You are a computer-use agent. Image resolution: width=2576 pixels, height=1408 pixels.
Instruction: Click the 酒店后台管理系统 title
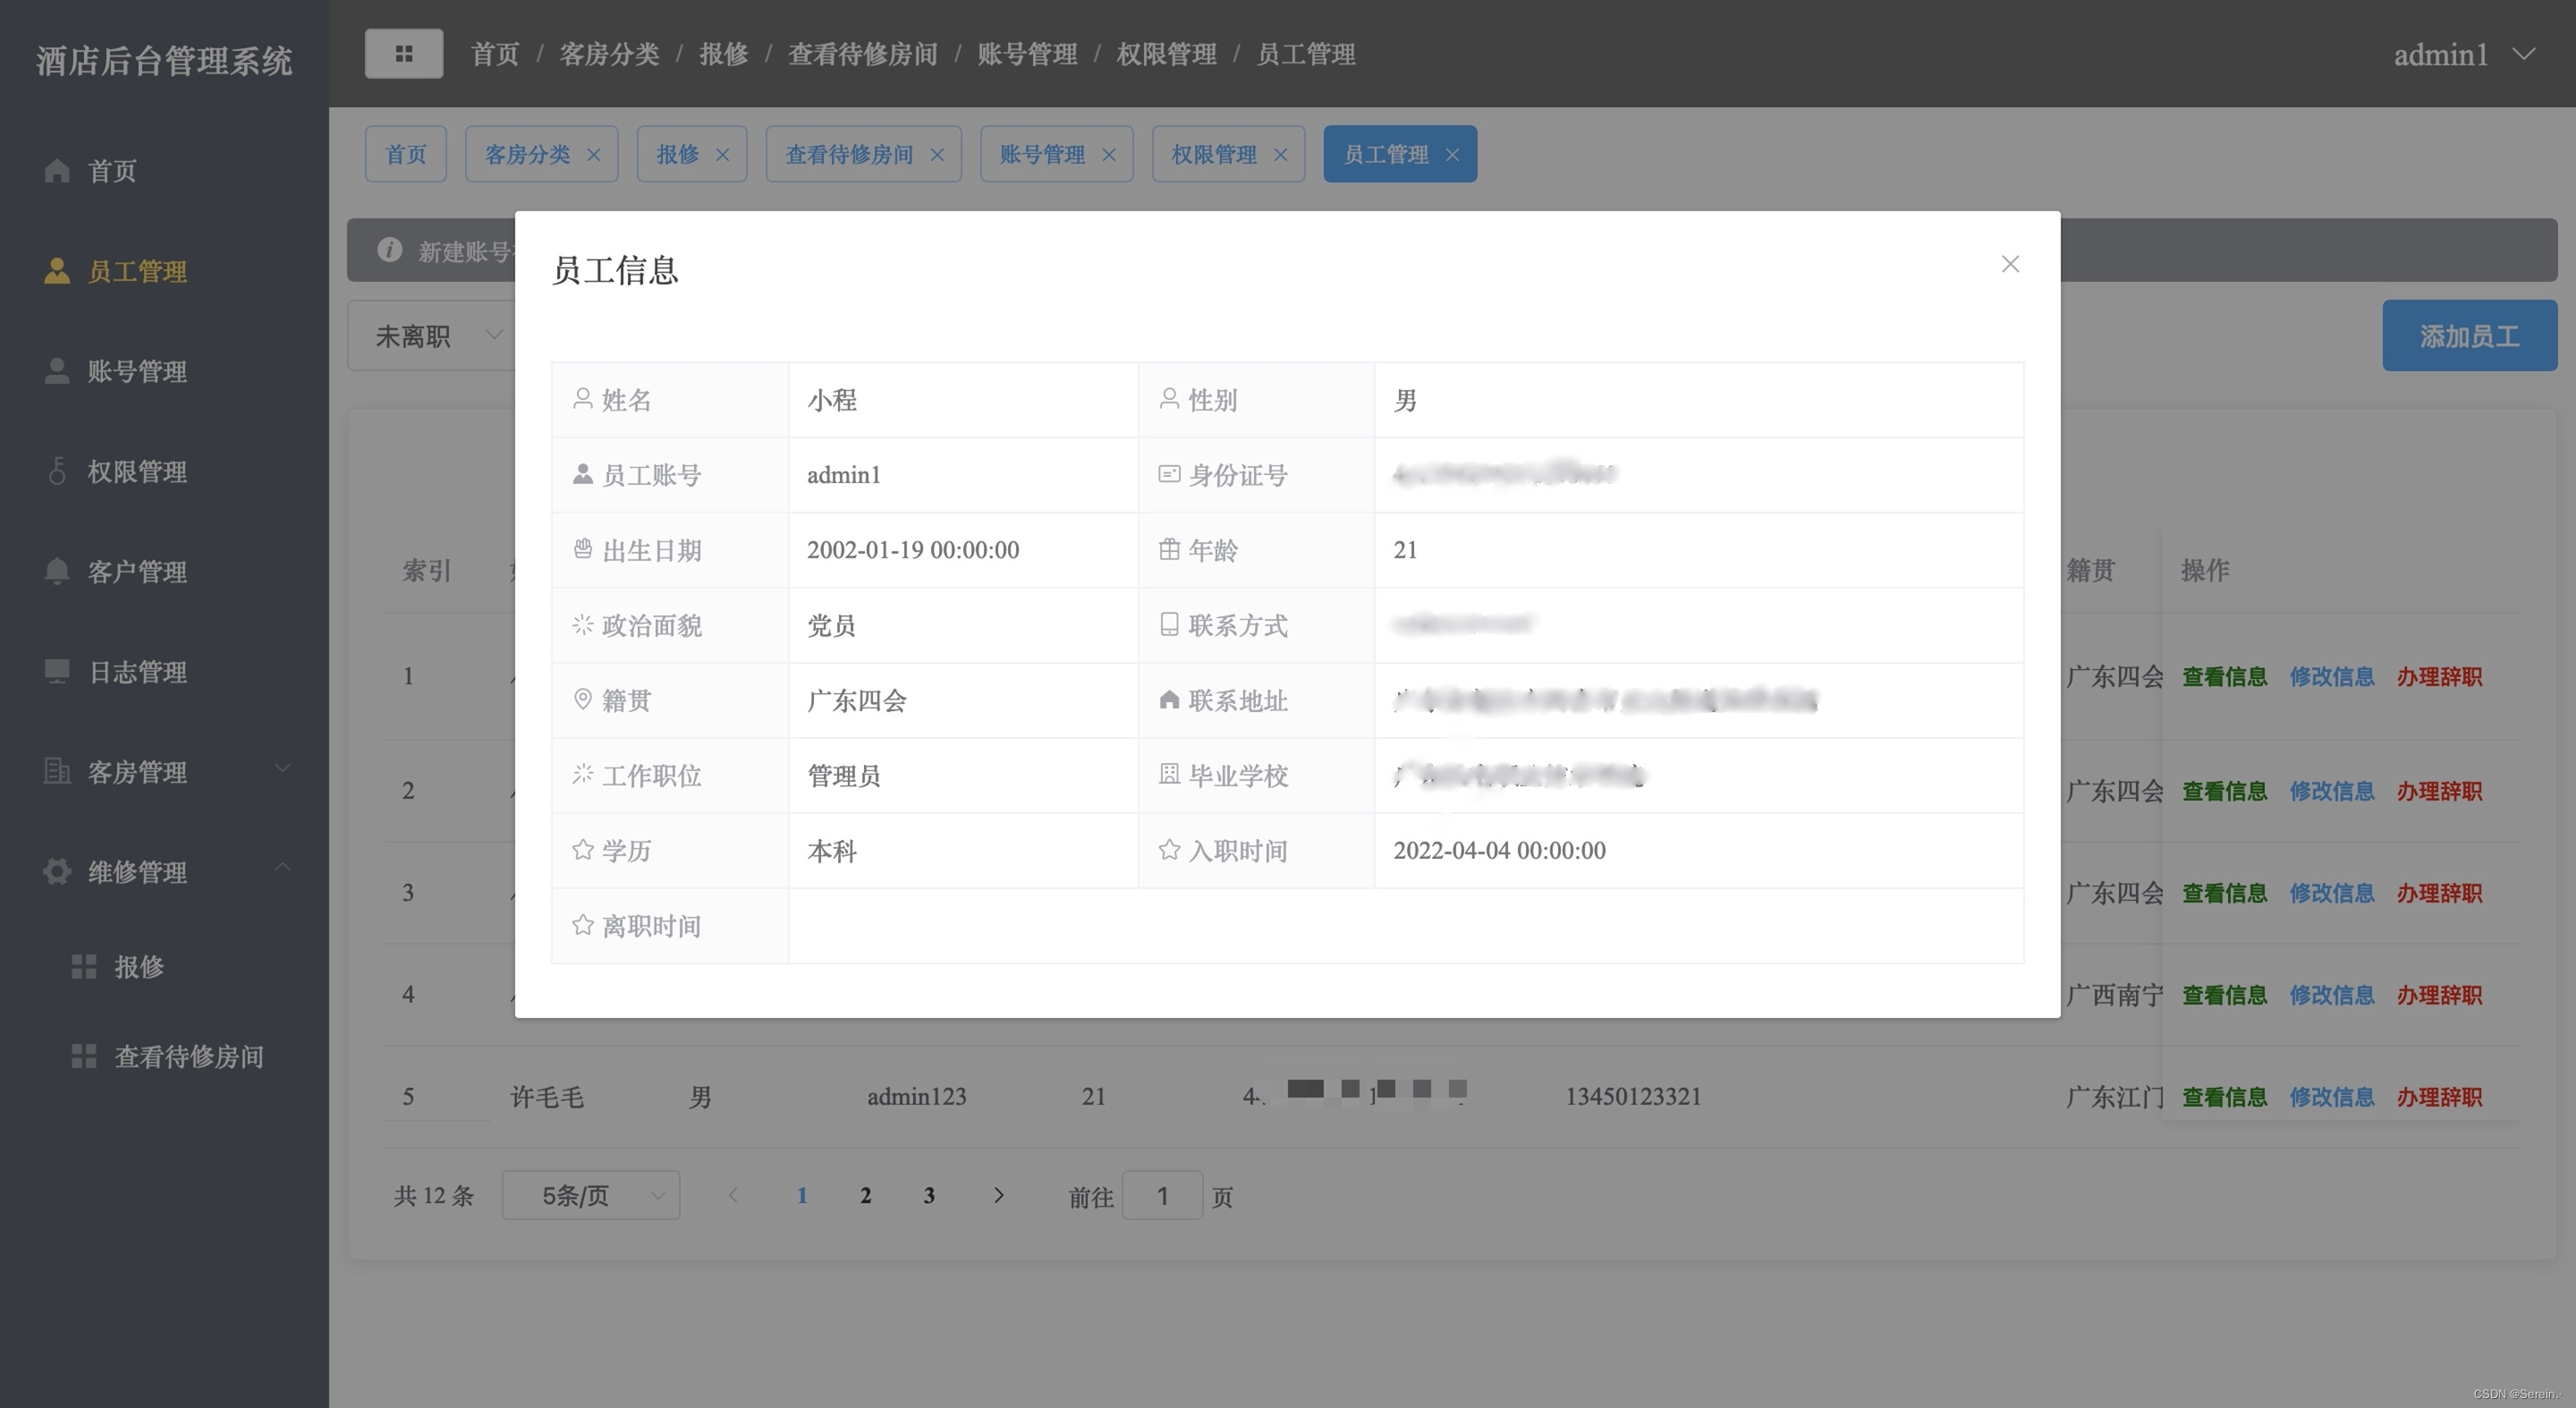[x=164, y=61]
